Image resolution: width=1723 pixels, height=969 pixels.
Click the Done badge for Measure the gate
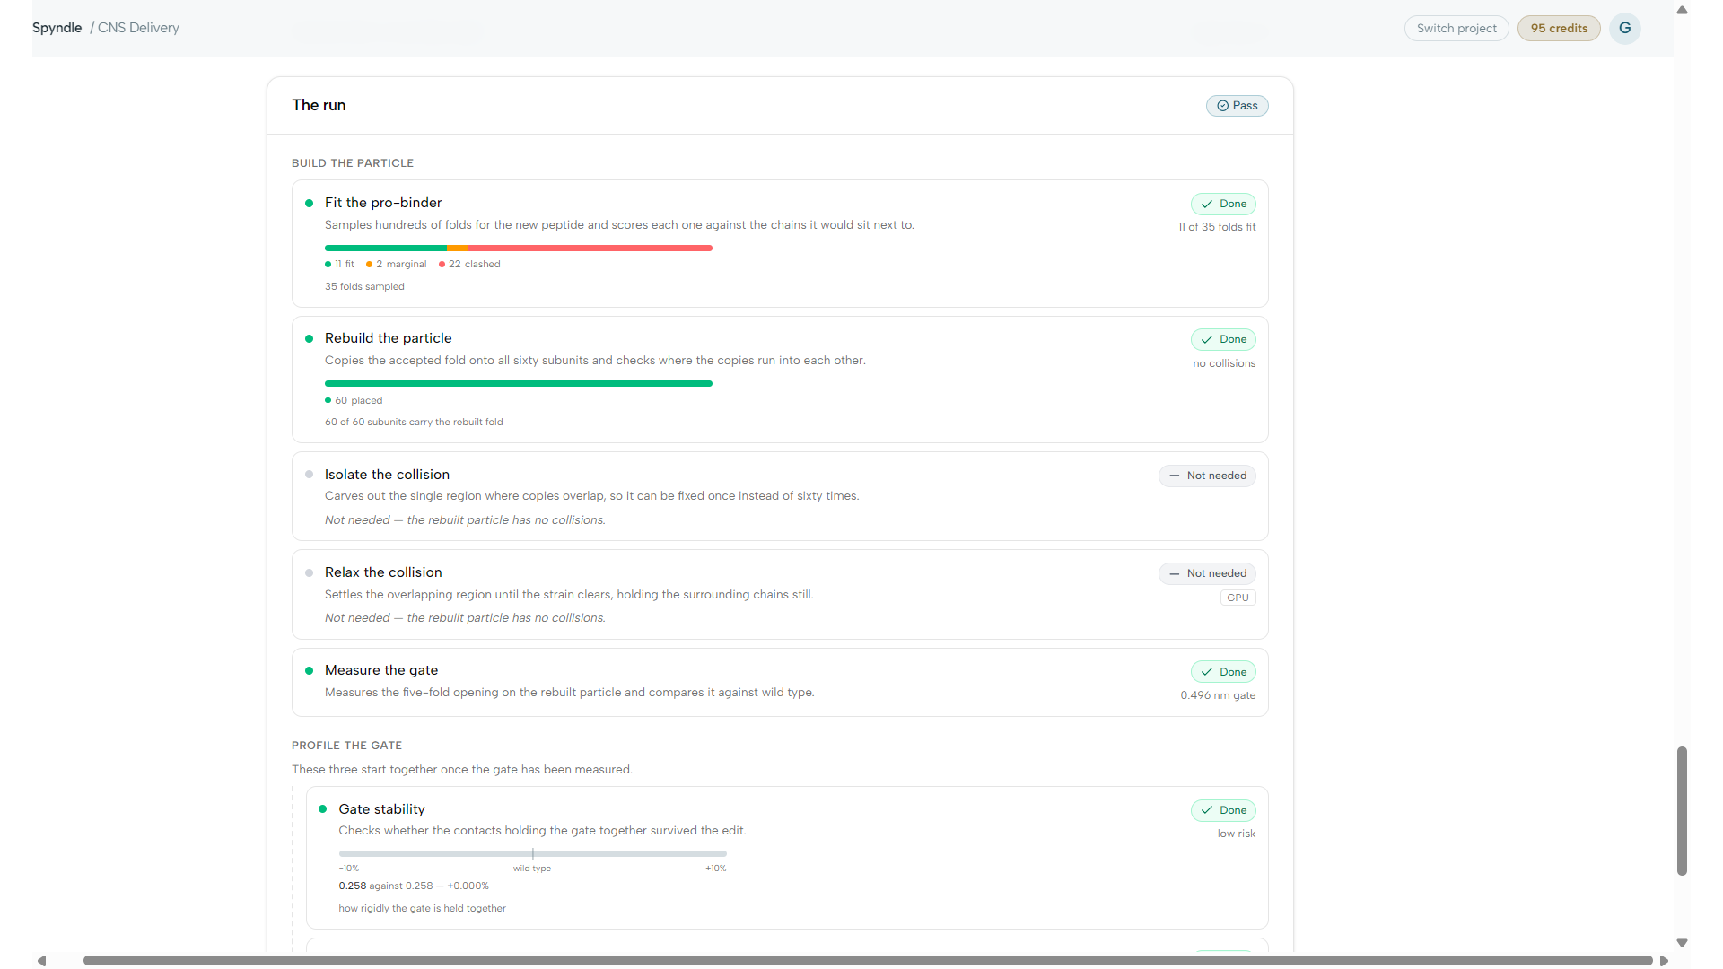pyautogui.click(x=1223, y=672)
